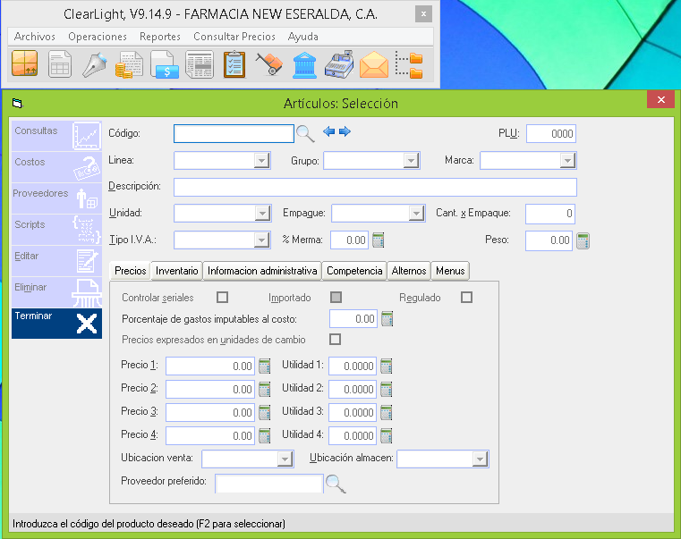
Task: Open the Operaciones menu
Action: coord(98,37)
